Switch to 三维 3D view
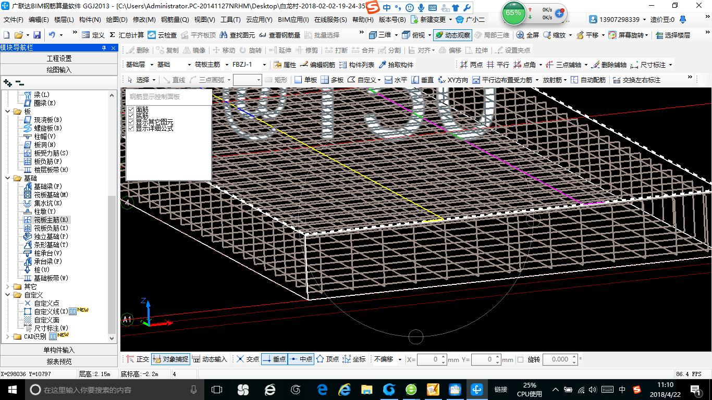712x400 pixels. pos(380,35)
